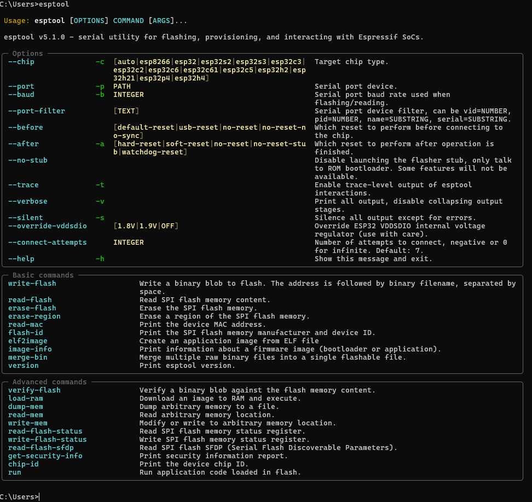Image resolution: width=532 pixels, height=502 pixels.
Task: Click the --before option name
Action: point(25,128)
